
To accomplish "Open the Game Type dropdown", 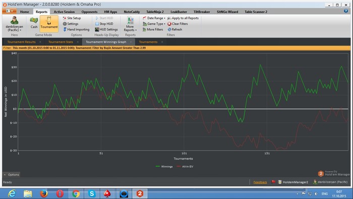I will click(154, 24).
